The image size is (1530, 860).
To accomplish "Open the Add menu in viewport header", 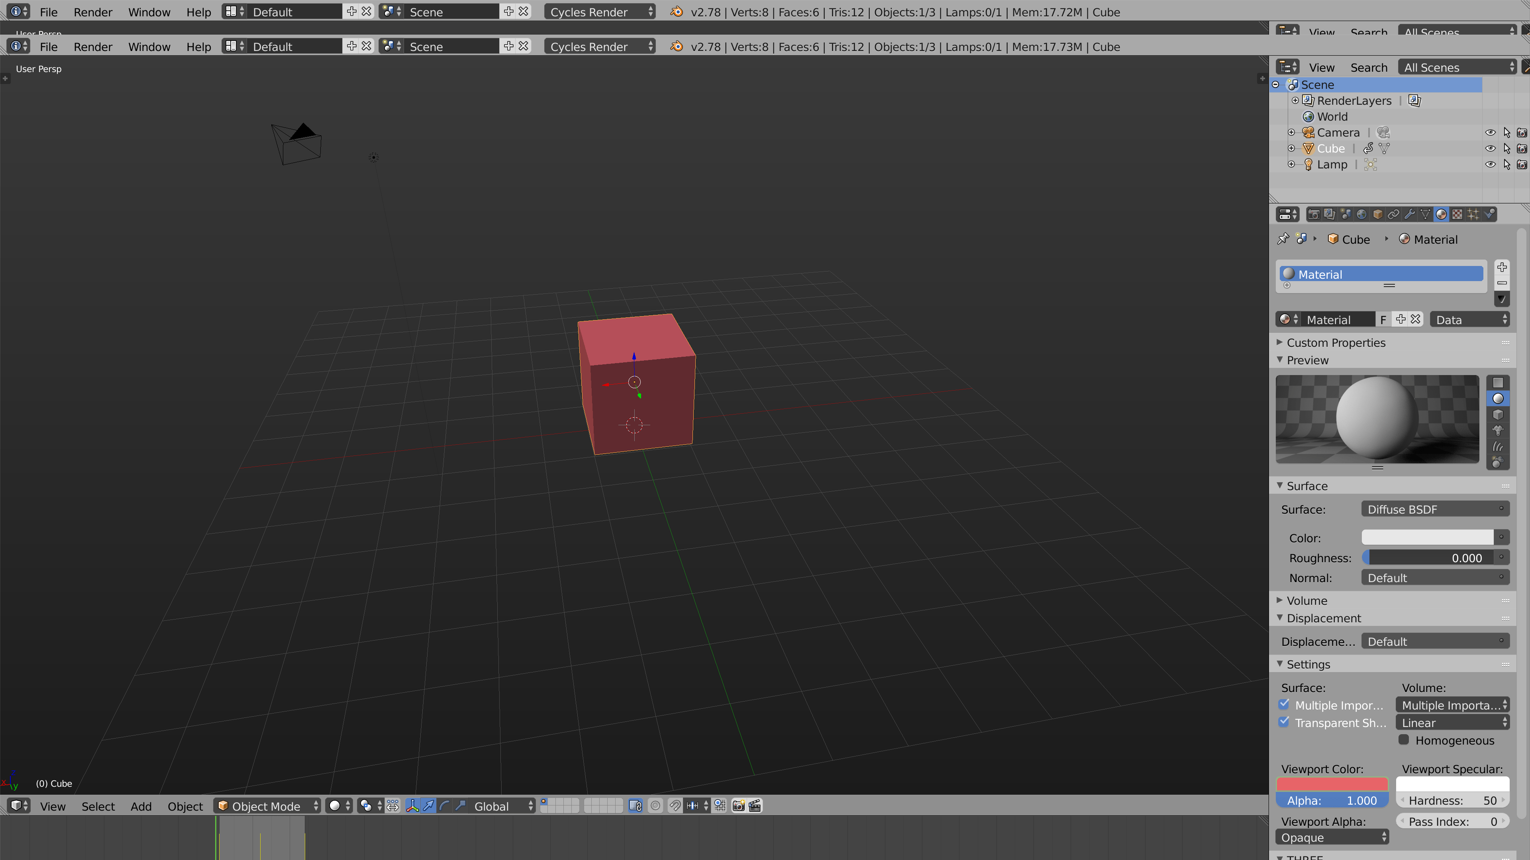I will [x=141, y=806].
